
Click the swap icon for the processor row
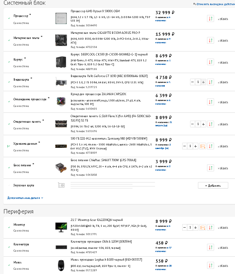click(211, 18)
